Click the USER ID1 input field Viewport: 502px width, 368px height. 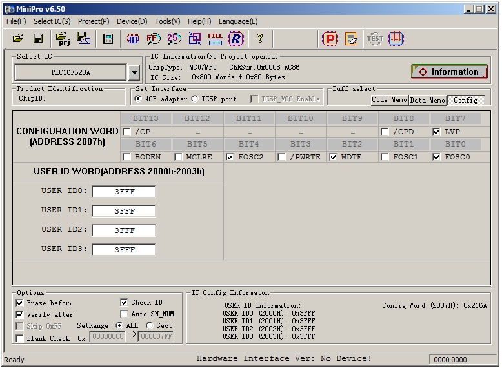pos(124,211)
